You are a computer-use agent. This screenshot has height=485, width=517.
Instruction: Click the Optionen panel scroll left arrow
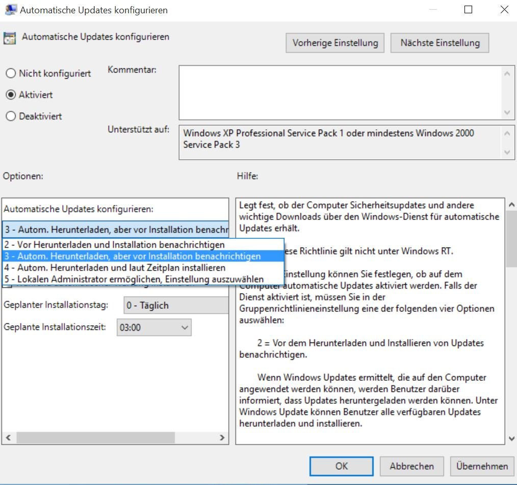9,438
